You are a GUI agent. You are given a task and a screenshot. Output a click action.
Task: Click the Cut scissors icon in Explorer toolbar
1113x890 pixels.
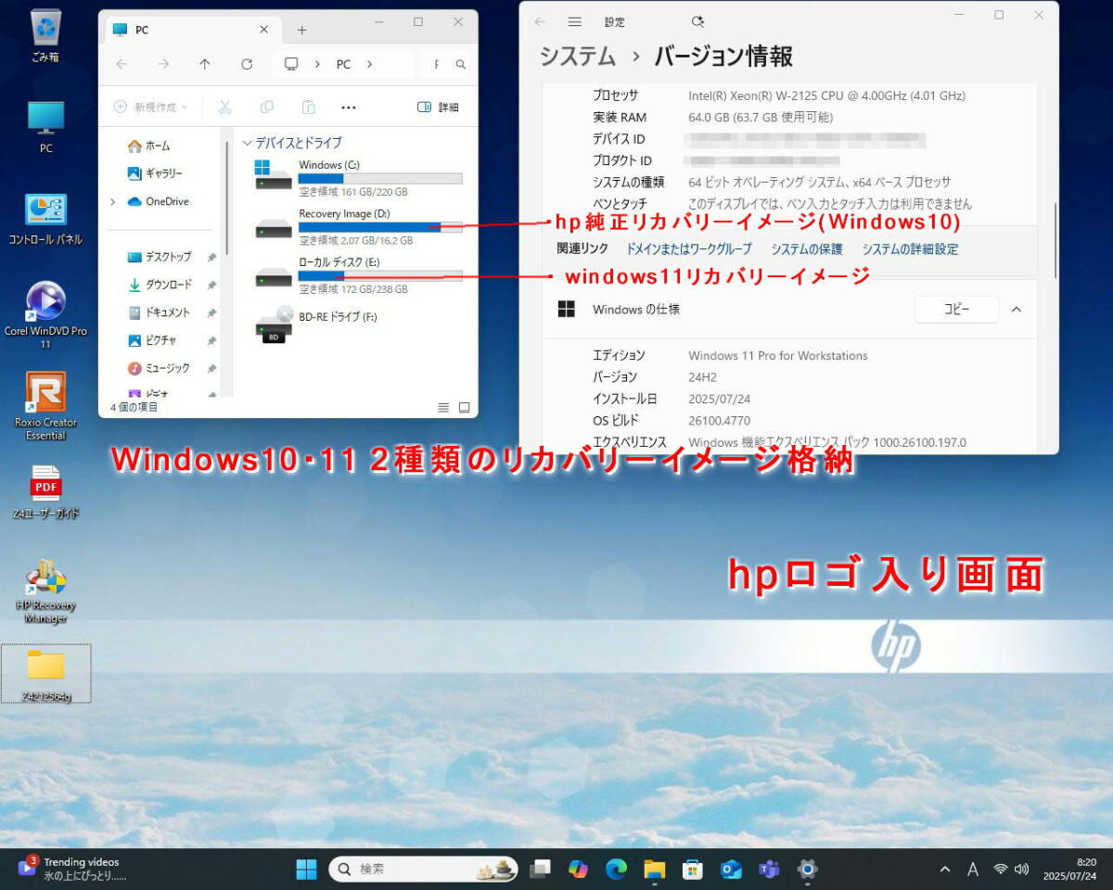coord(224,108)
